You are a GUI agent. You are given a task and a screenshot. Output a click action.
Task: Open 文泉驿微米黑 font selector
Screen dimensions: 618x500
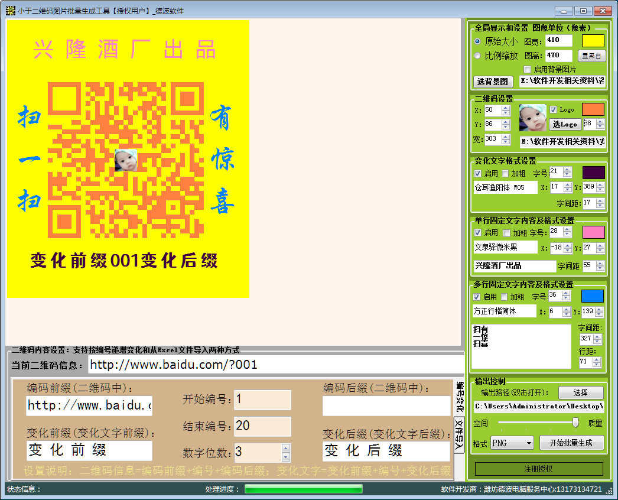point(505,247)
